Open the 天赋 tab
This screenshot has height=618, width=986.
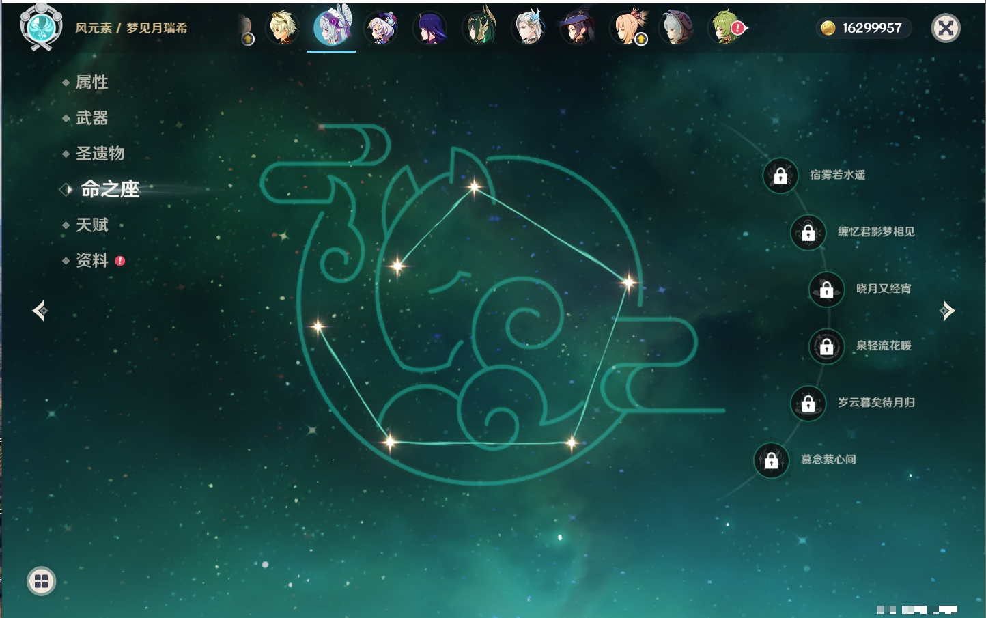point(91,225)
